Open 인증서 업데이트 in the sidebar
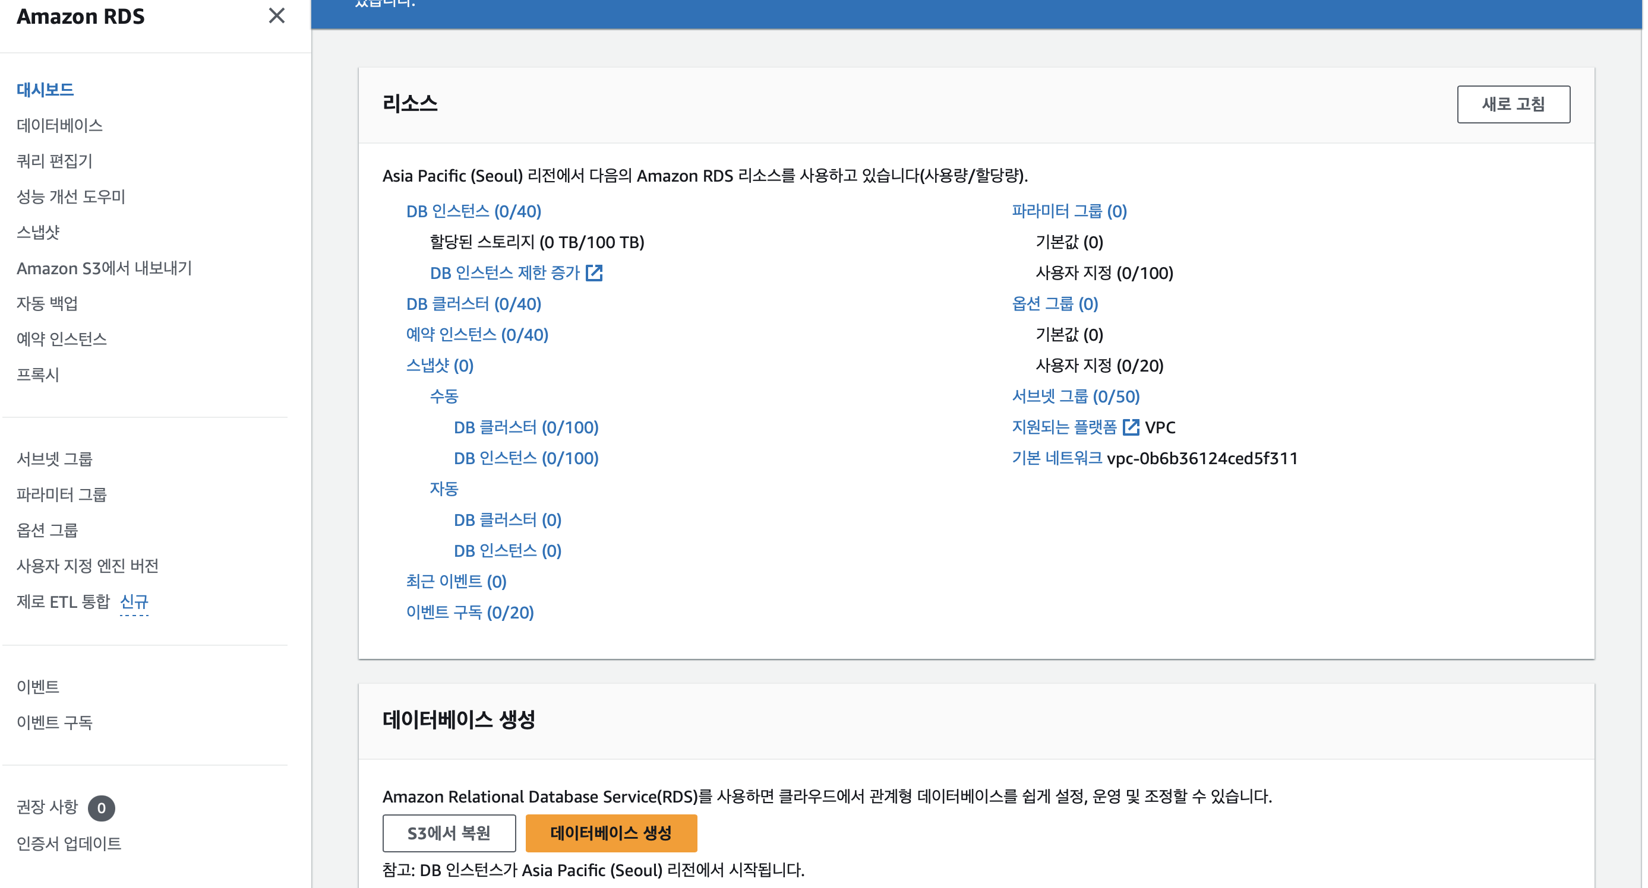Viewport: 1648px width, 888px height. pyautogui.click(x=68, y=843)
